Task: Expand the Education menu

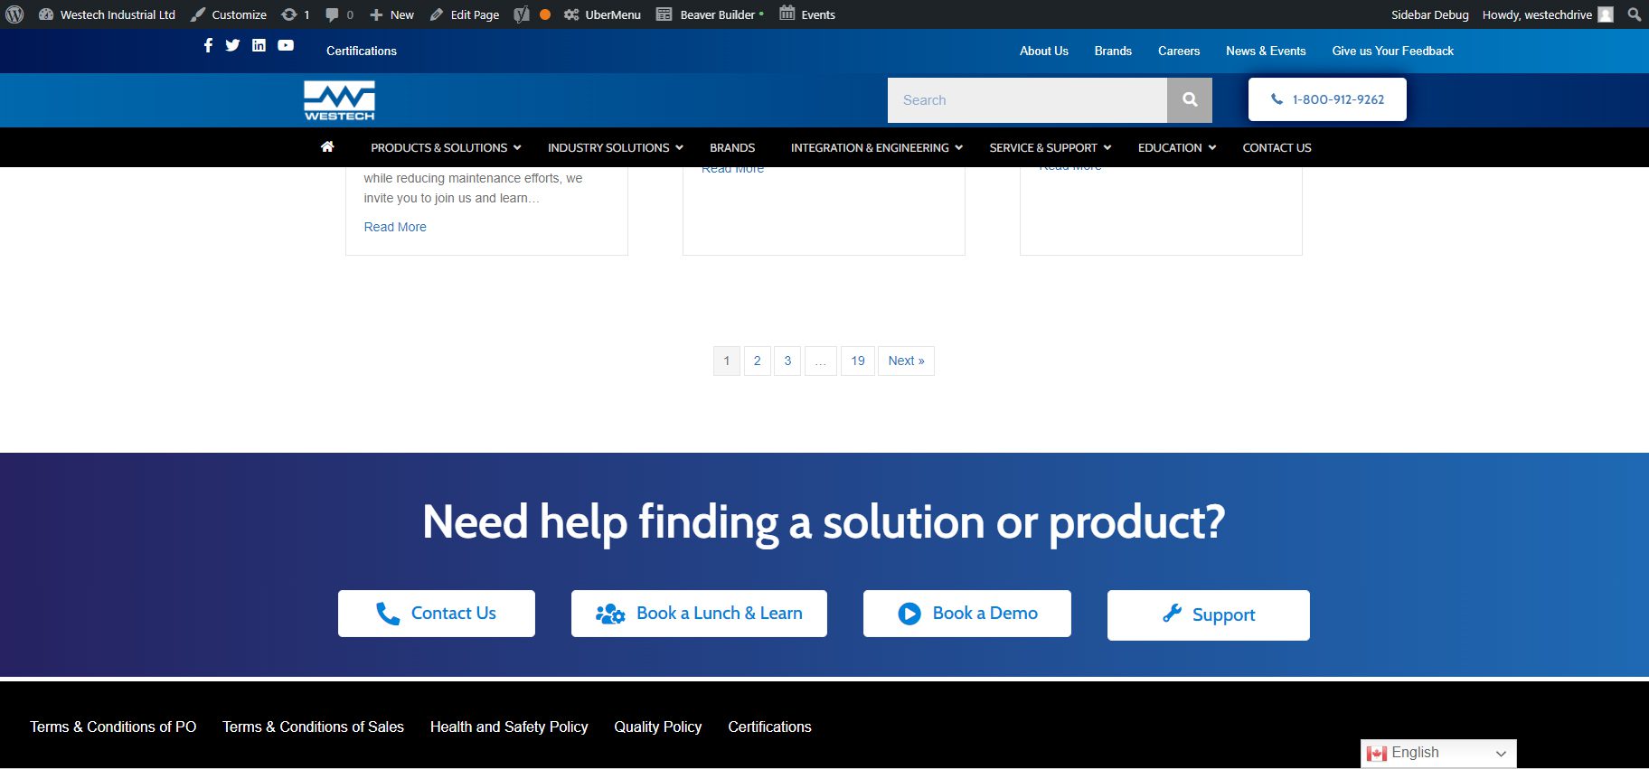Action: [x=1176, y=147]
